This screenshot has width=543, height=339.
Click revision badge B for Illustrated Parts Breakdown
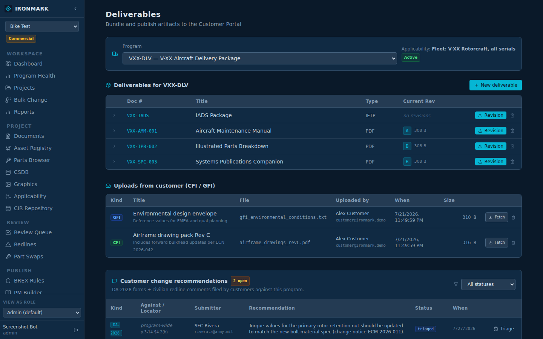407,146
